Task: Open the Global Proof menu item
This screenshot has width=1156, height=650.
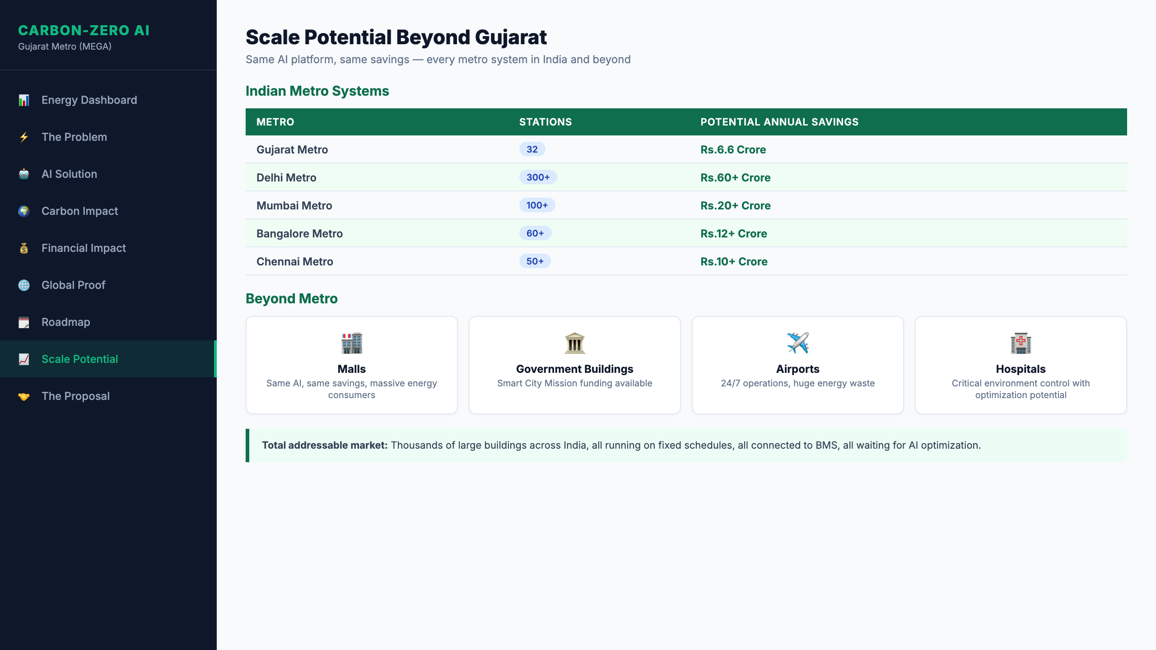Action: pos(73,285)
